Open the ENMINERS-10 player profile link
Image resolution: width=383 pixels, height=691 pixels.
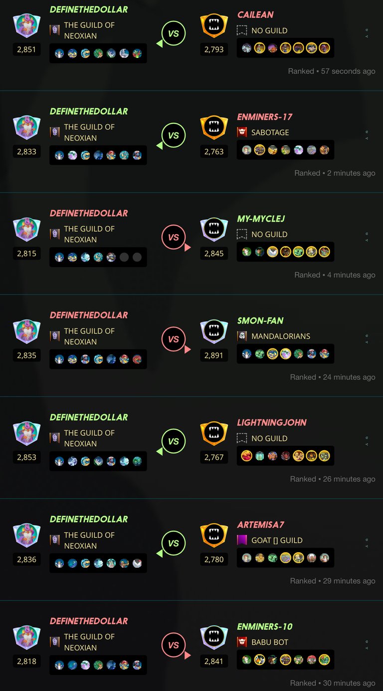click(x=265, y=627)
